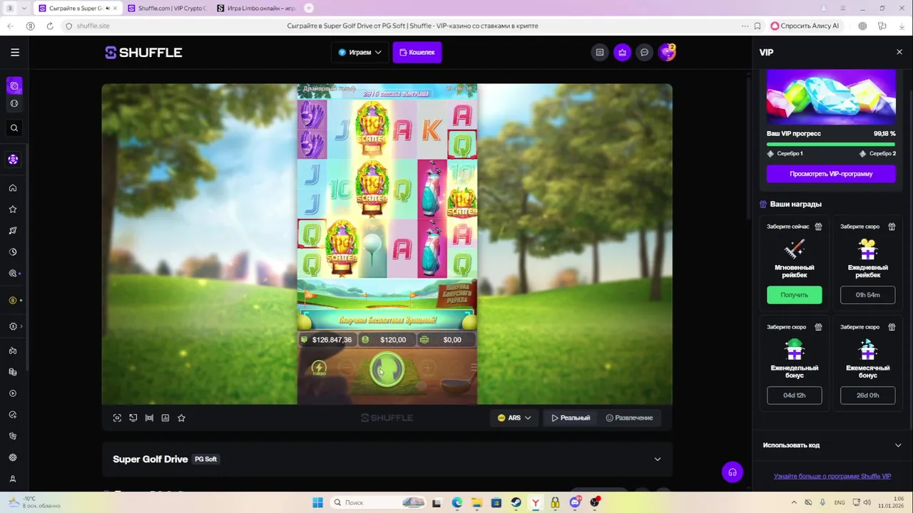Open the in-game hamburger menu icon
913x513 pixels.
473,368
